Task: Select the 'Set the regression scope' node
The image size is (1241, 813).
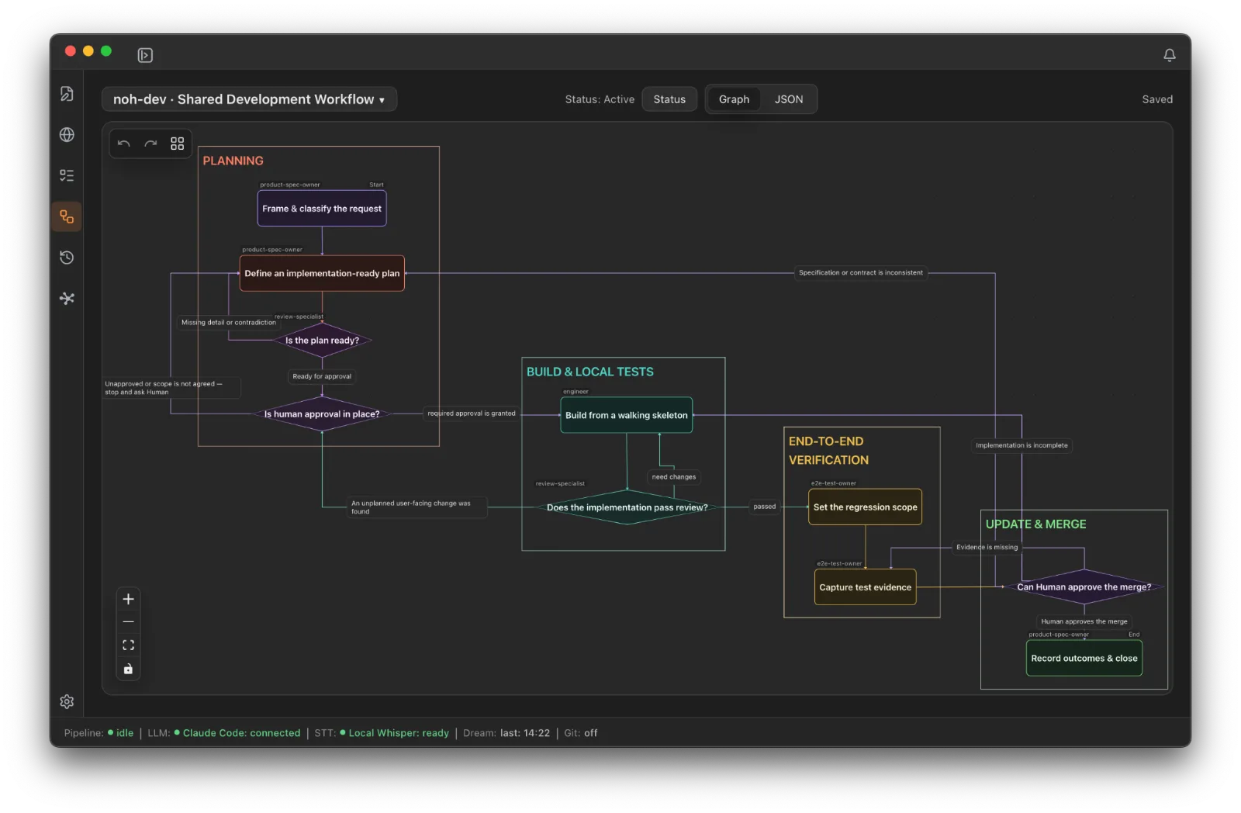Action: point(865,507)
